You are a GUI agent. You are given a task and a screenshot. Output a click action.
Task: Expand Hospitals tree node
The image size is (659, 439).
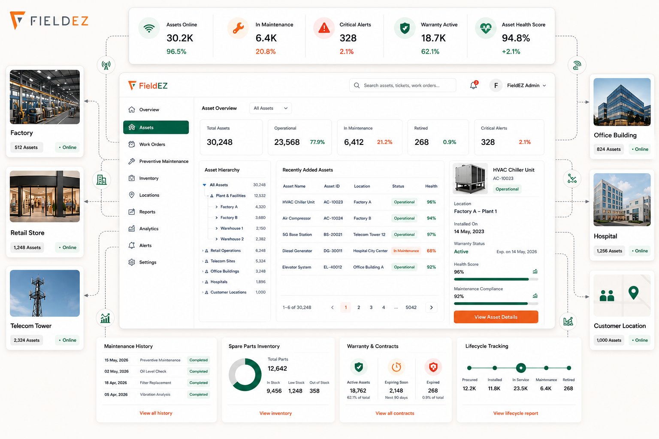[203, 282]
